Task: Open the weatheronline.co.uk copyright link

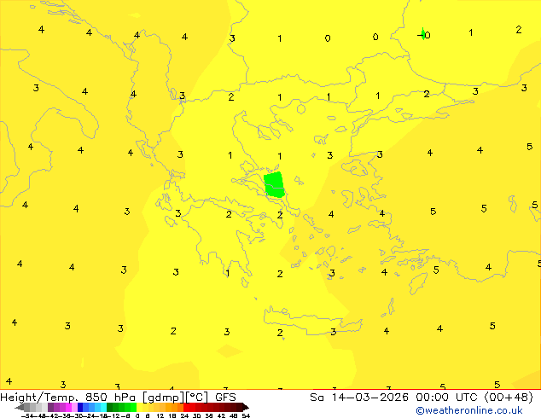Action: (469, 410)
